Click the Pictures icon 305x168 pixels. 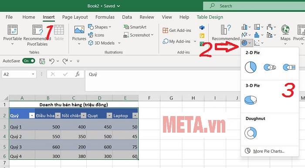79,30
